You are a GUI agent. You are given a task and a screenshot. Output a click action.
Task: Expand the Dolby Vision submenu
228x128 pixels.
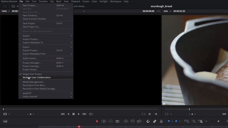pos(46,96)
